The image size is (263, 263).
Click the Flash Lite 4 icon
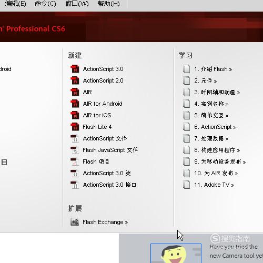[75, 127]
